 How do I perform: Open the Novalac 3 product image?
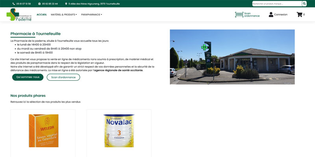tap(119, 130)
